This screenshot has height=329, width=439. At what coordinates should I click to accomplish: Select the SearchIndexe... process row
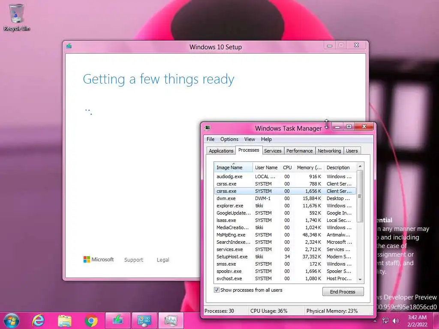[x=285, y=242]
